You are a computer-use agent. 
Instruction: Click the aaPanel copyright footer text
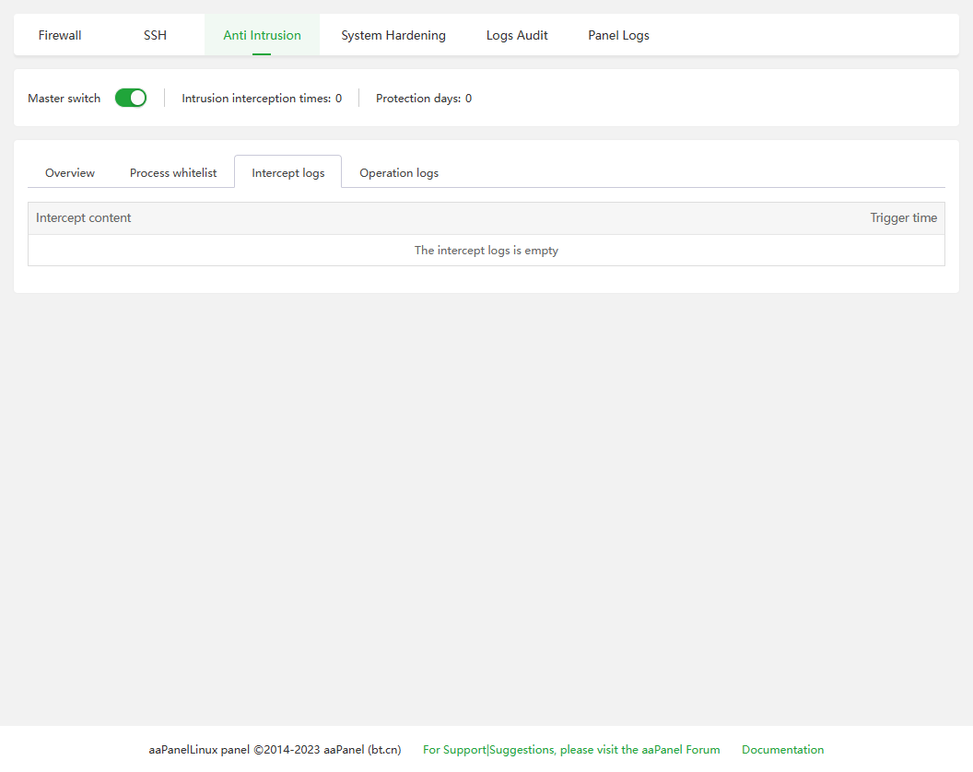(x=275, y=750)
